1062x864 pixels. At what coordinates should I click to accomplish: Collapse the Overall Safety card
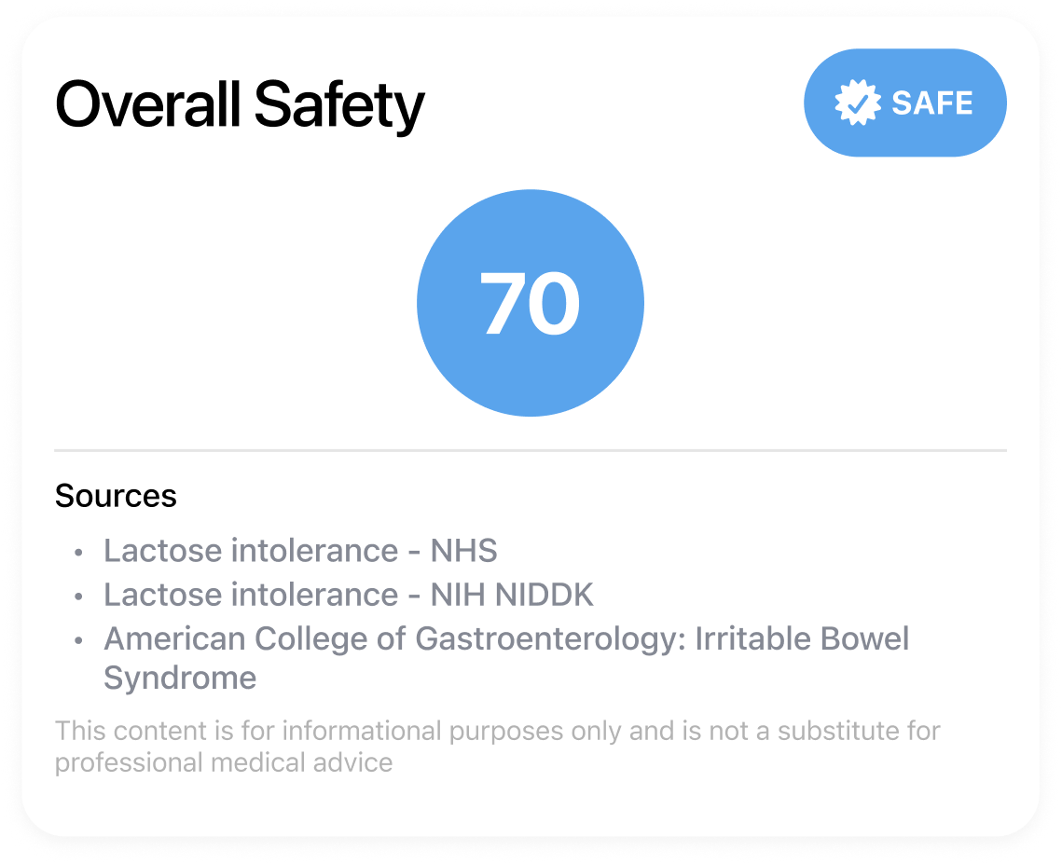[240, 103]
